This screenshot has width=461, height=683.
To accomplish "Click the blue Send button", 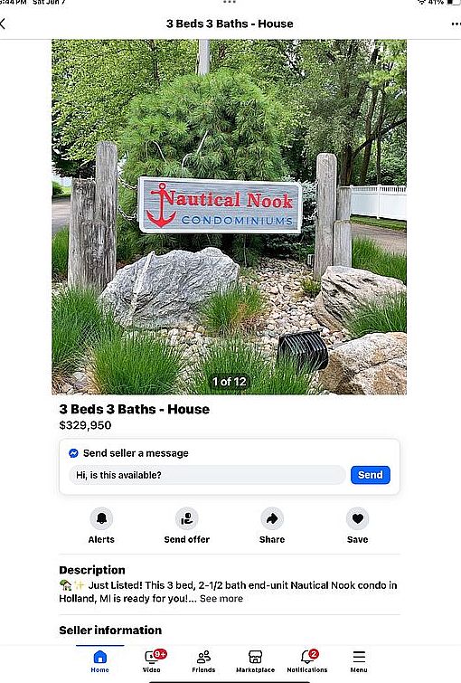I will [370, 475].
